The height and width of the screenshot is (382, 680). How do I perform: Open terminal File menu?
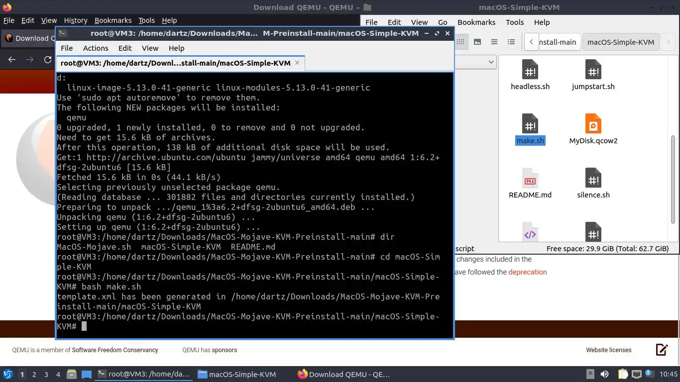pos(67,48)
